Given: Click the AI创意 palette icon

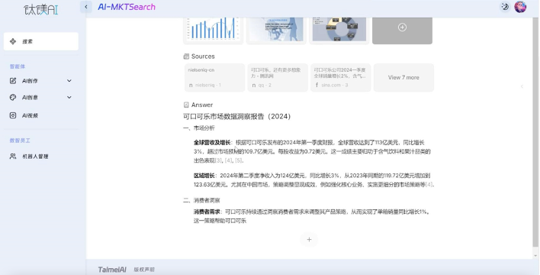Looking at the screenshot, I should tap(13, 97).
